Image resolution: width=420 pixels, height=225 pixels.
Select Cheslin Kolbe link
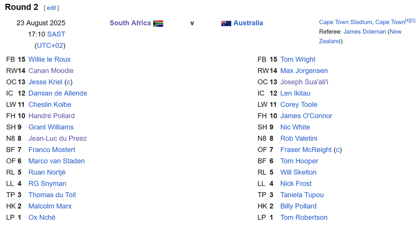point(50,105)
